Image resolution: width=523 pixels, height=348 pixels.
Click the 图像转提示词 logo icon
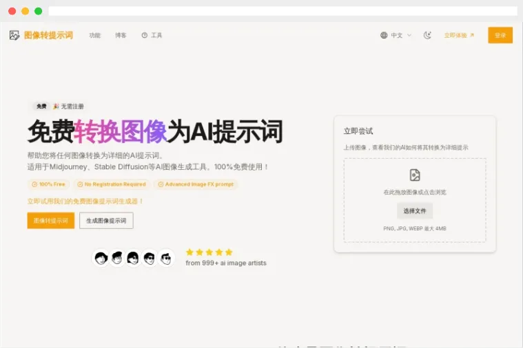(14, 35)
